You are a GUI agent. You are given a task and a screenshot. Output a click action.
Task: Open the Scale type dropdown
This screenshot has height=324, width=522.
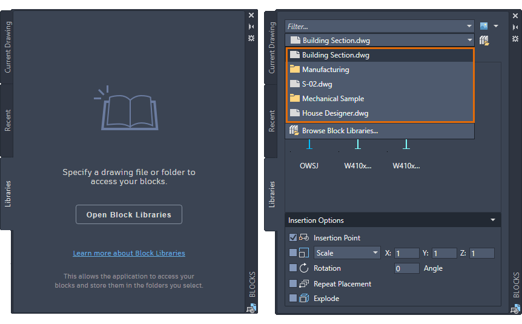click(347, 253)
